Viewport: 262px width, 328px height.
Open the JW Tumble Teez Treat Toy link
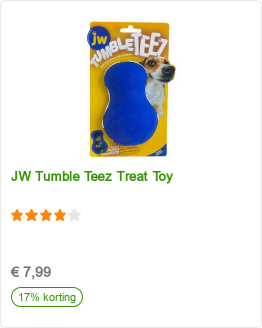(x=92, y=176)
